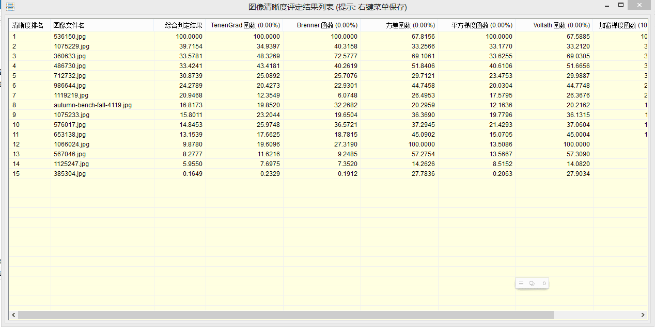Click the comment bubble icon on floating widget
The image size is (655, 327).
coord(532,283)
